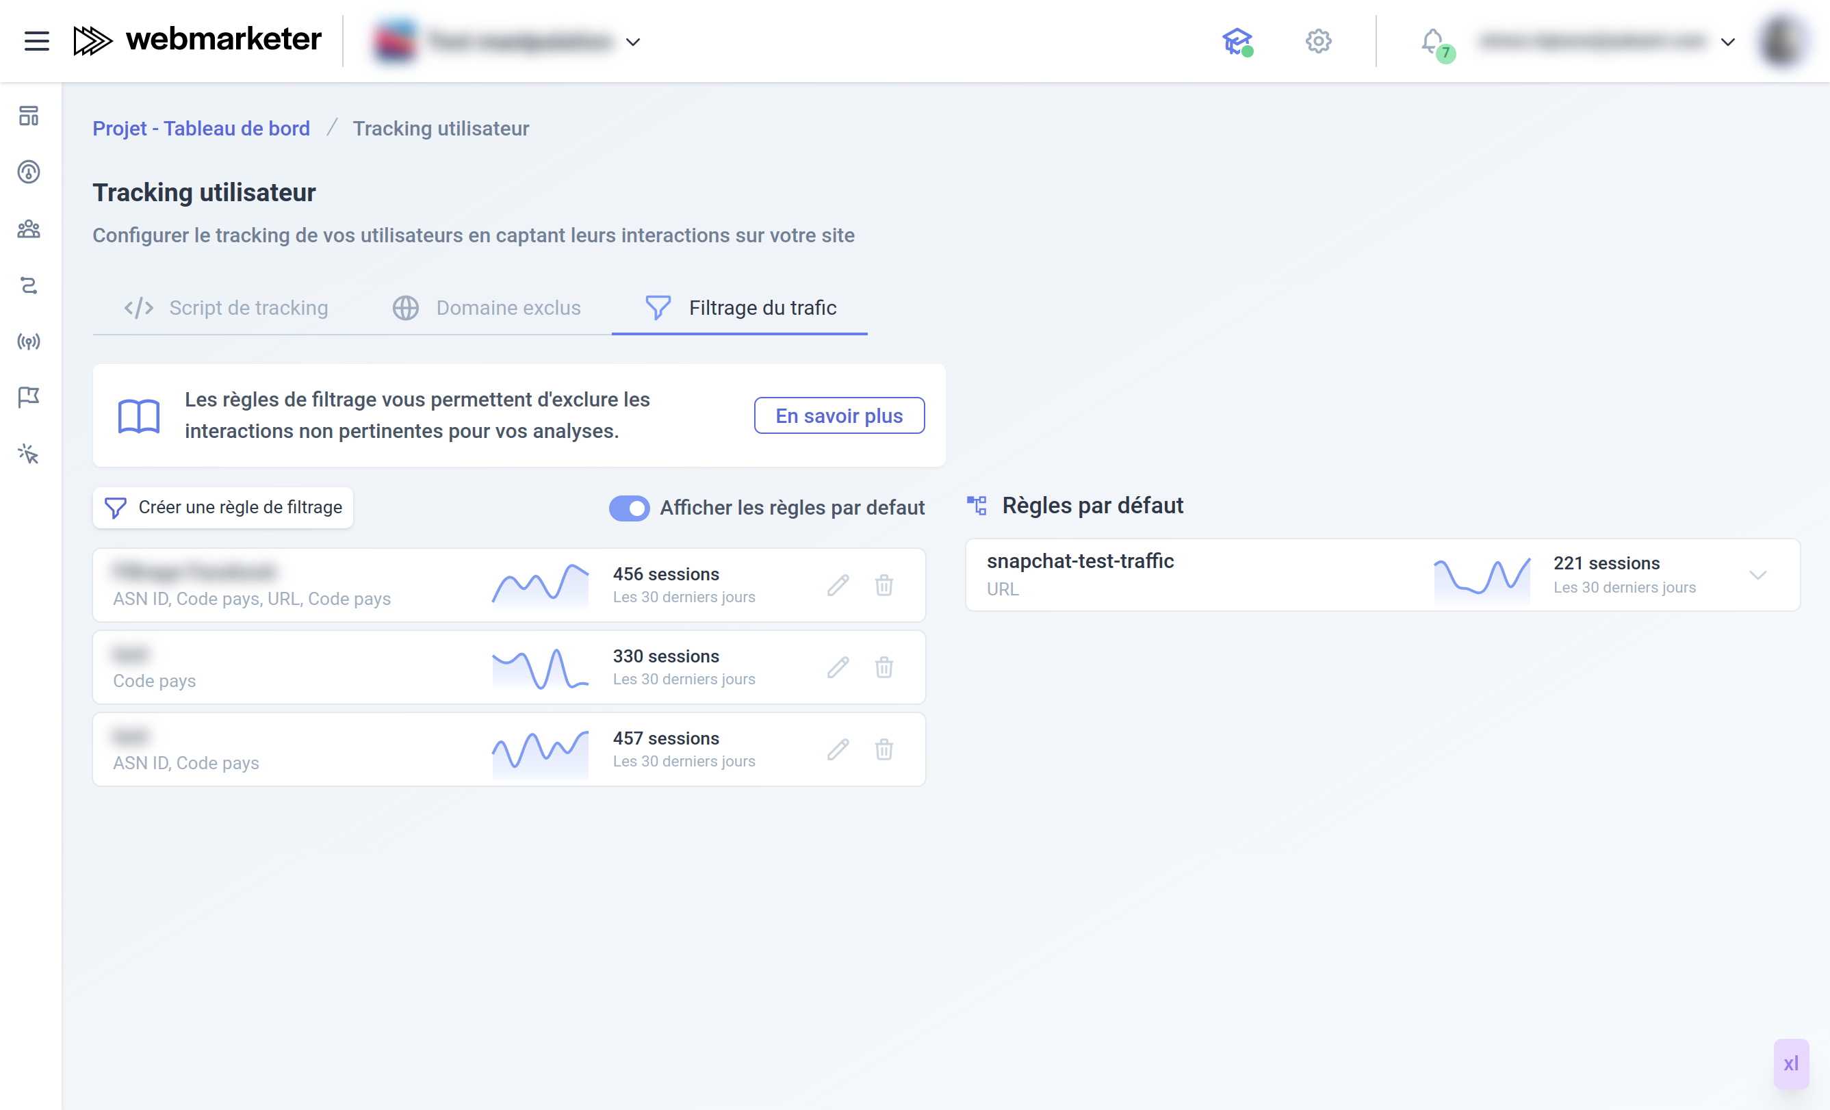Switch to Script de tracking tab

click(226, 307)
